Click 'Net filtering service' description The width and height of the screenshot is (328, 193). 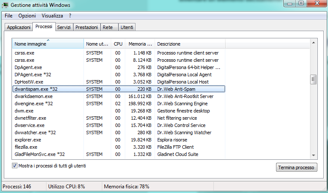[177, 118]
